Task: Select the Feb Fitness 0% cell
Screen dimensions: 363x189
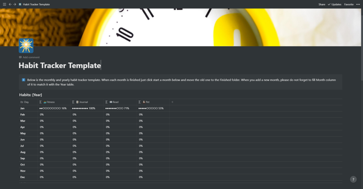Action: (54, 115)
